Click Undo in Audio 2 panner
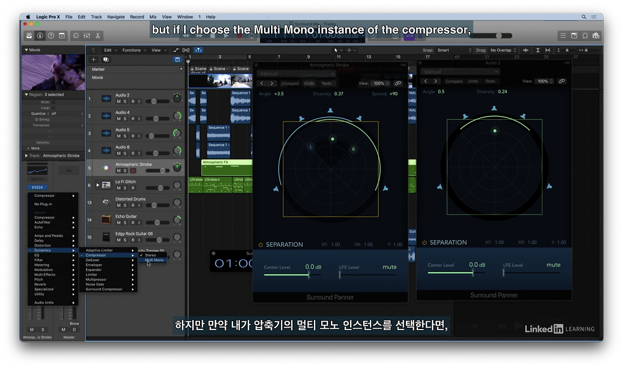This screenshot has height=368, width=623. (473, 81)
